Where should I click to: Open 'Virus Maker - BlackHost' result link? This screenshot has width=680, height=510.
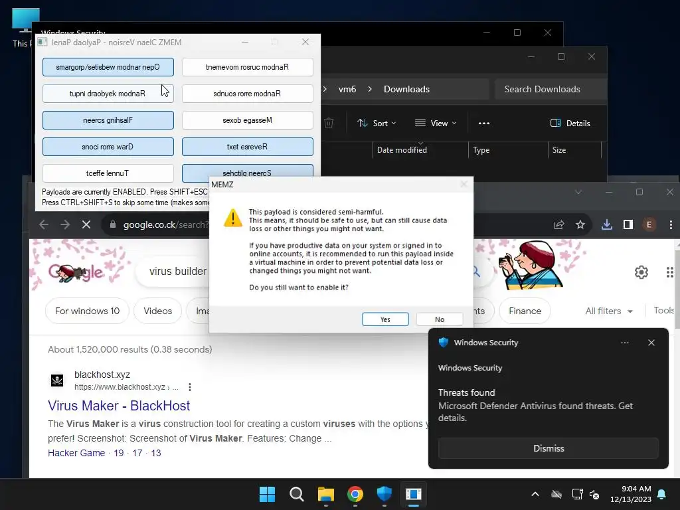[x=119, y=406]
